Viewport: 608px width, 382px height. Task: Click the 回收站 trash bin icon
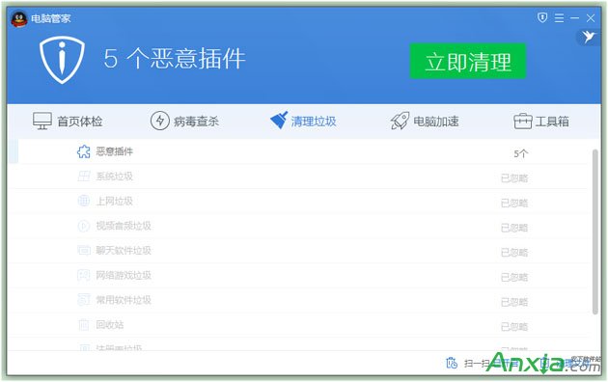point(84,325)
